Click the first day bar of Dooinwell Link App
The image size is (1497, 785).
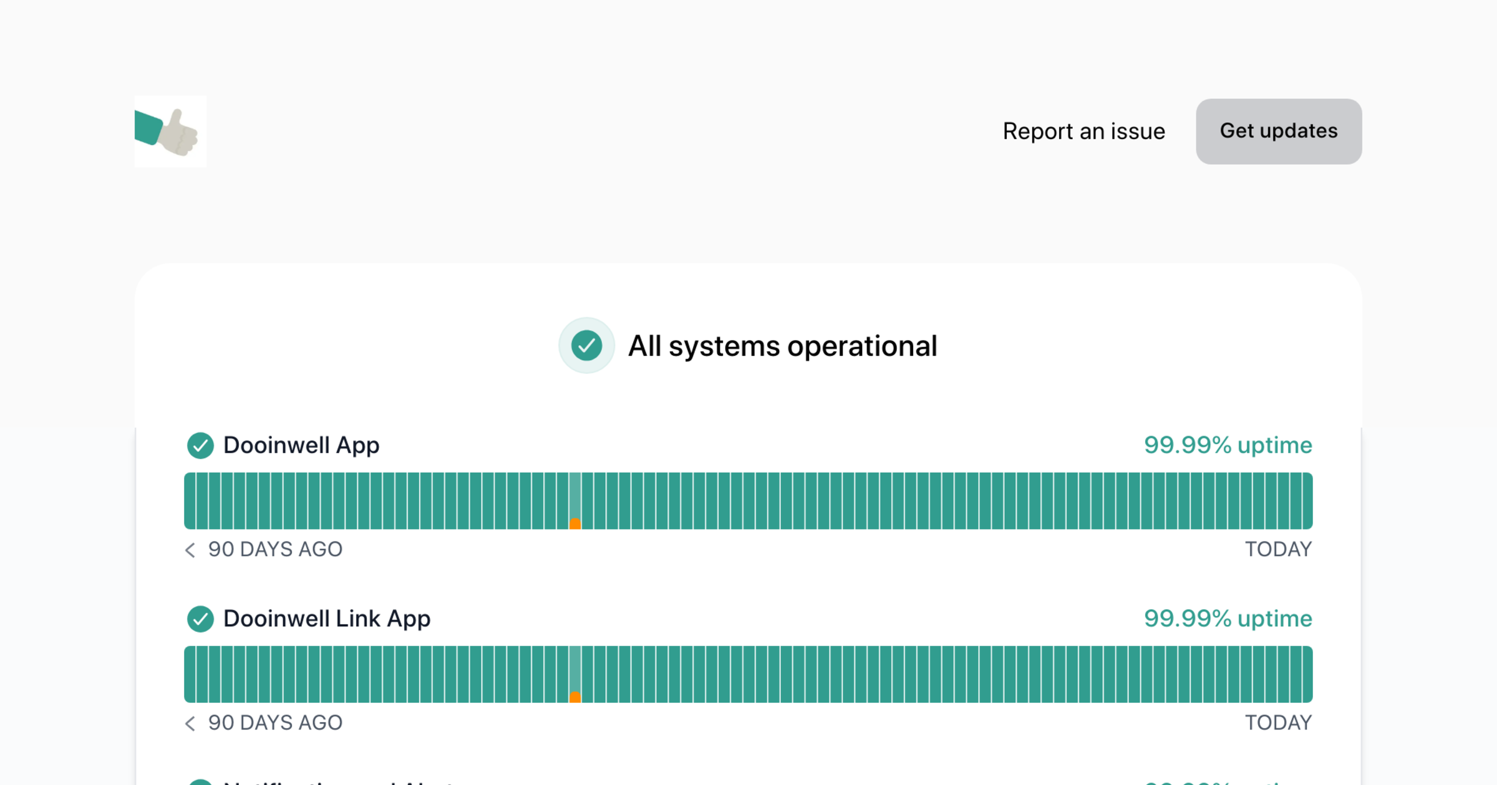(190, 673)
